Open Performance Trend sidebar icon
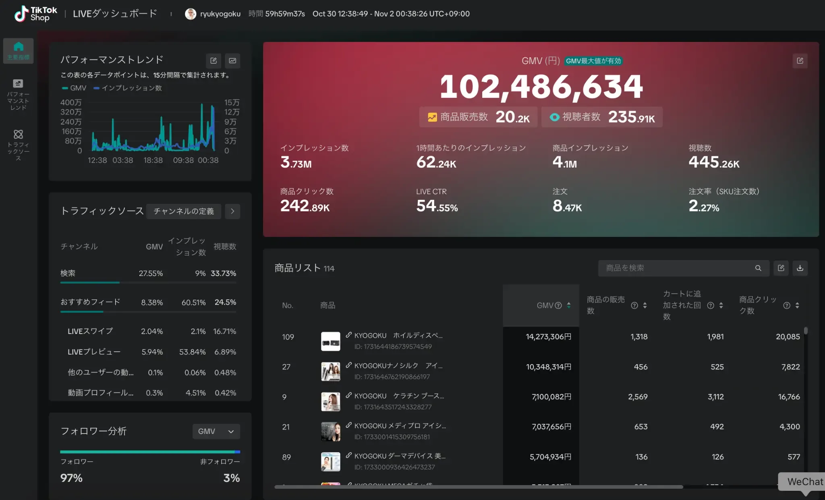The image size is (825, 500). (18, 95)
